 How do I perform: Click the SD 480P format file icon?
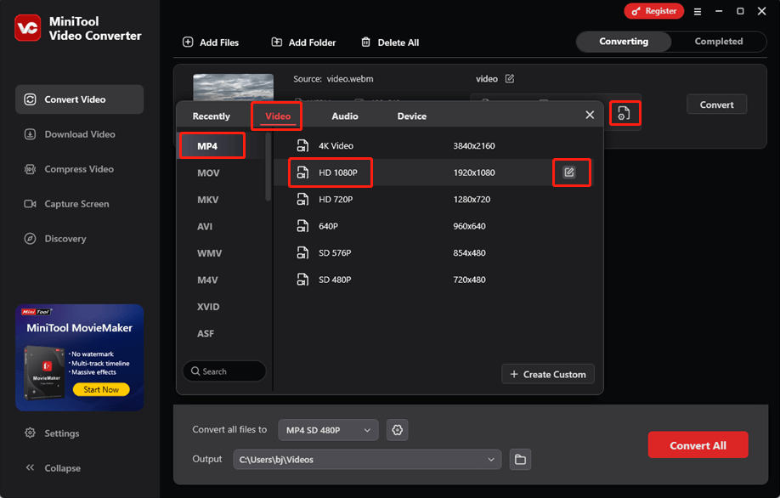pos(302,280)
